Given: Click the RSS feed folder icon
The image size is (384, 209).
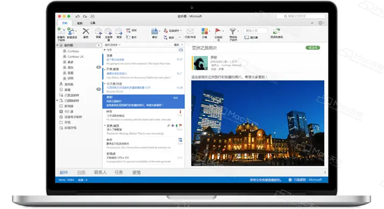Looking at the screenshot, I should click(x=61, y=111).
